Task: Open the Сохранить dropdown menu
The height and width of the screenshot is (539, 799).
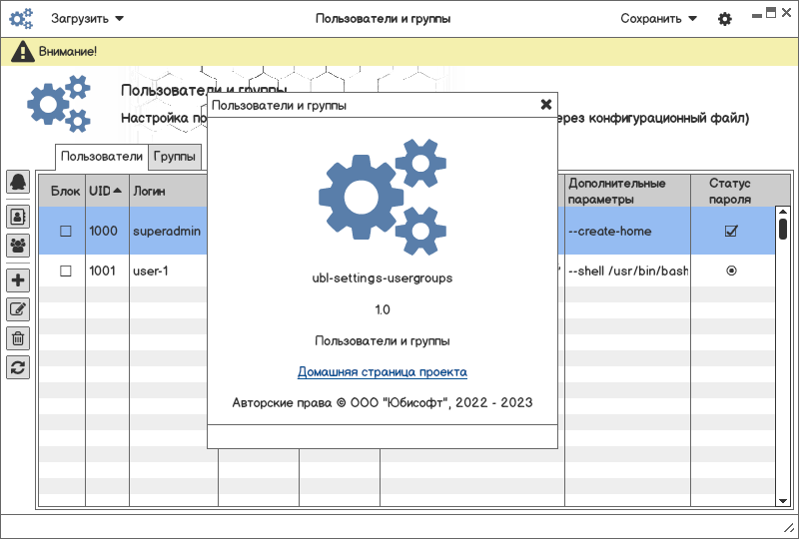Action: point(658,19)
